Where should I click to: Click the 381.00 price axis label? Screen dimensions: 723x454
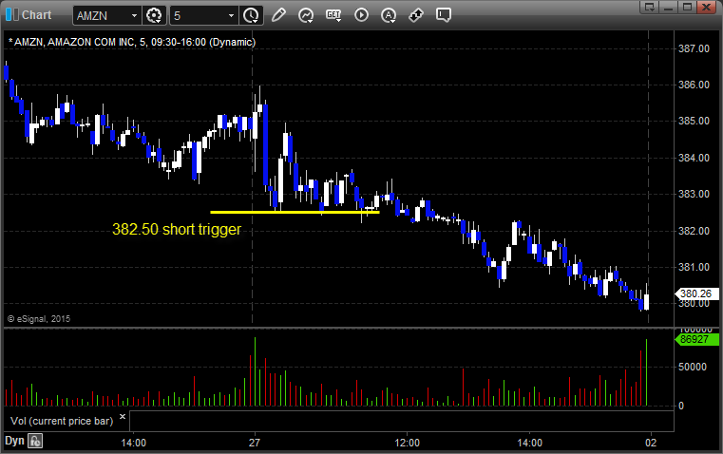point(694,267)
